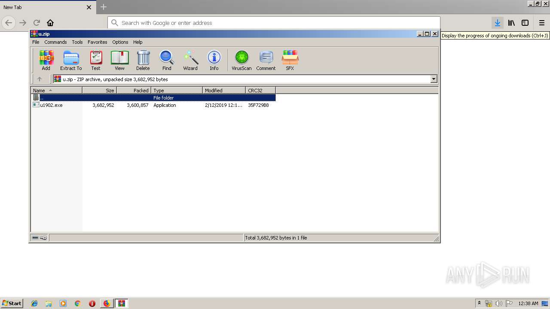
Task: Open the Help menu
Action: [x=137, y=42]
